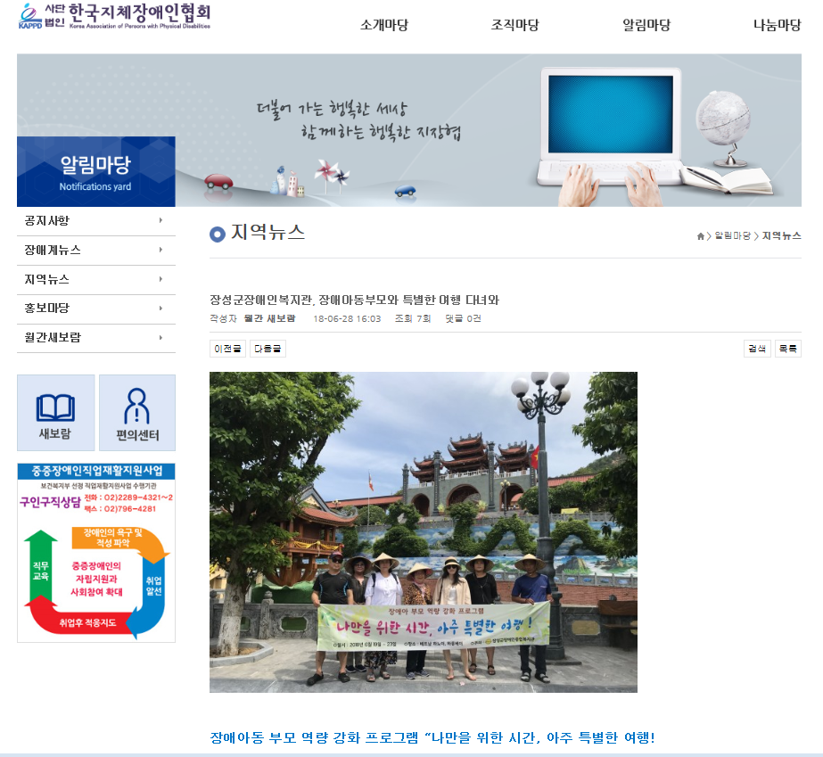Select 홍보마당 in the sidebar
823x757 pixels.
click(x=47, y=309)
